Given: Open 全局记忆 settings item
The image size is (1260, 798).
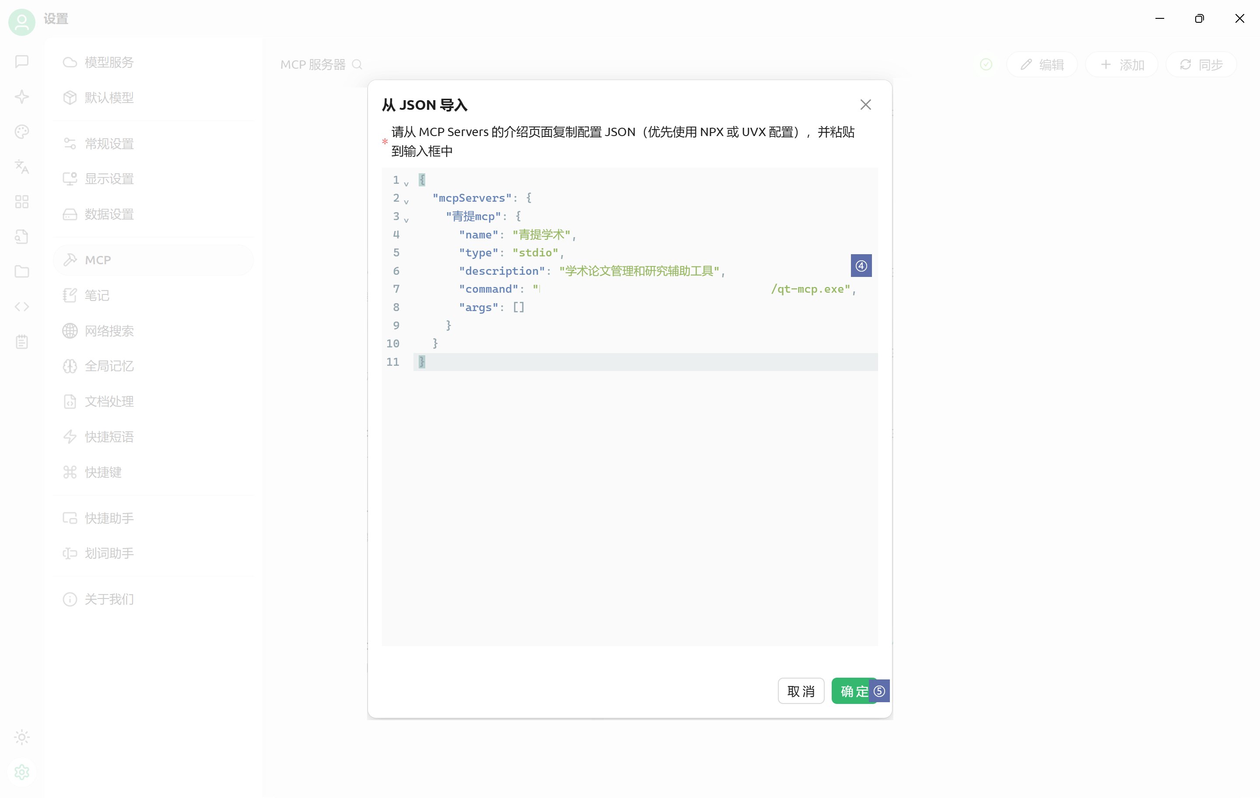Looking at the screenshot, I should point(153,366).
